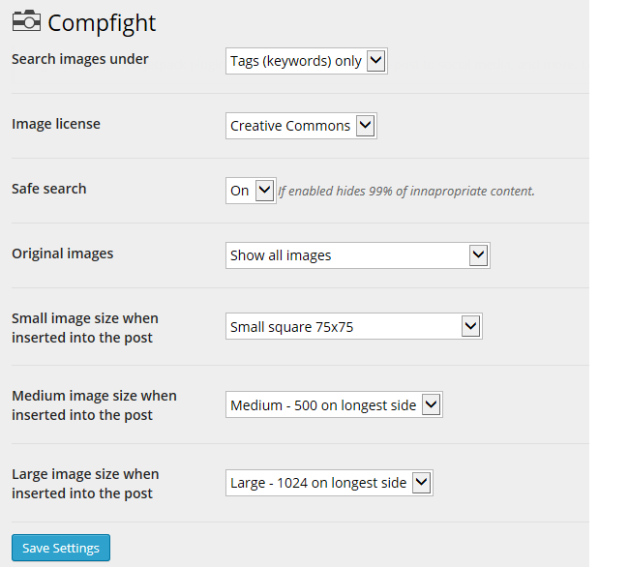Screen dimensions: 629x567
Task: Save the Compfight settings
Action: (61, 548)
